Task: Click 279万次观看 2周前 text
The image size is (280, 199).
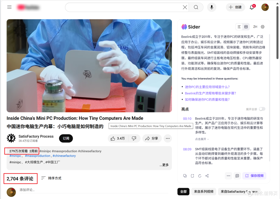Action: 23,151
